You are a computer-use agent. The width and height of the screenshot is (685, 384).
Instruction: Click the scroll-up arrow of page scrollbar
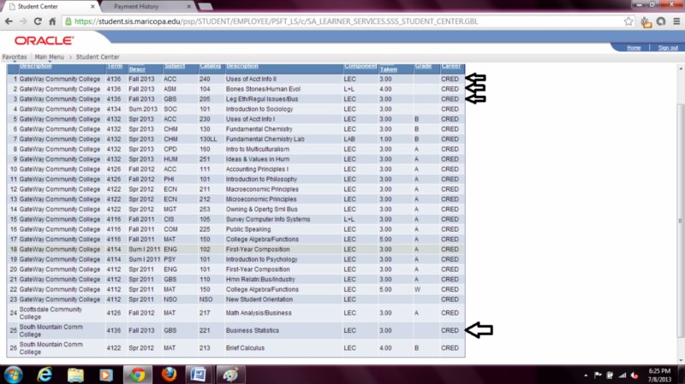click(x=681, y=68)
